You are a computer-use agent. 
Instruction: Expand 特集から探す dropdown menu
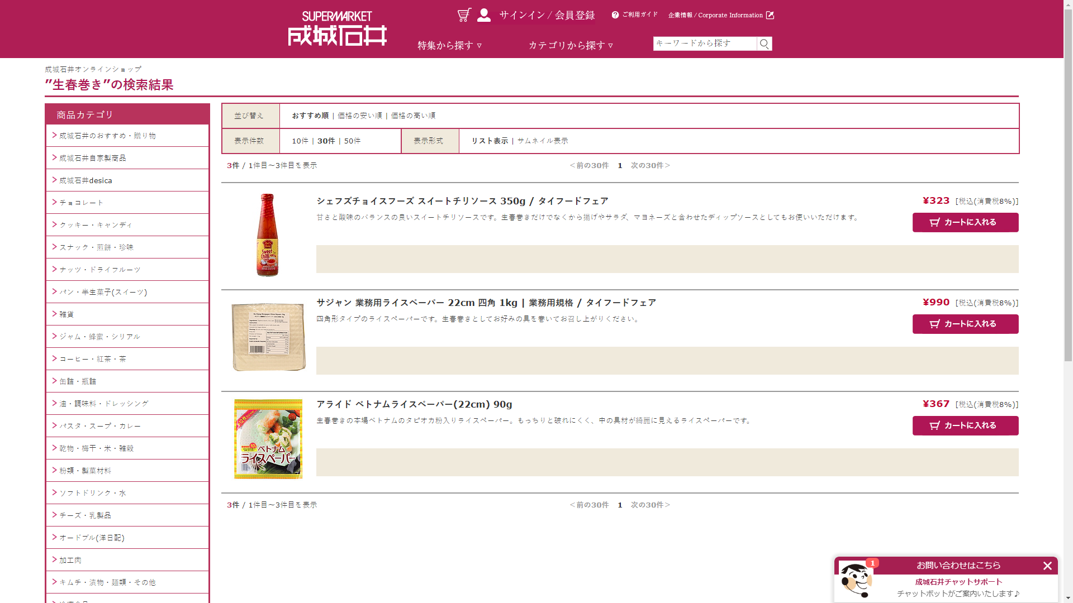[449, 45]
